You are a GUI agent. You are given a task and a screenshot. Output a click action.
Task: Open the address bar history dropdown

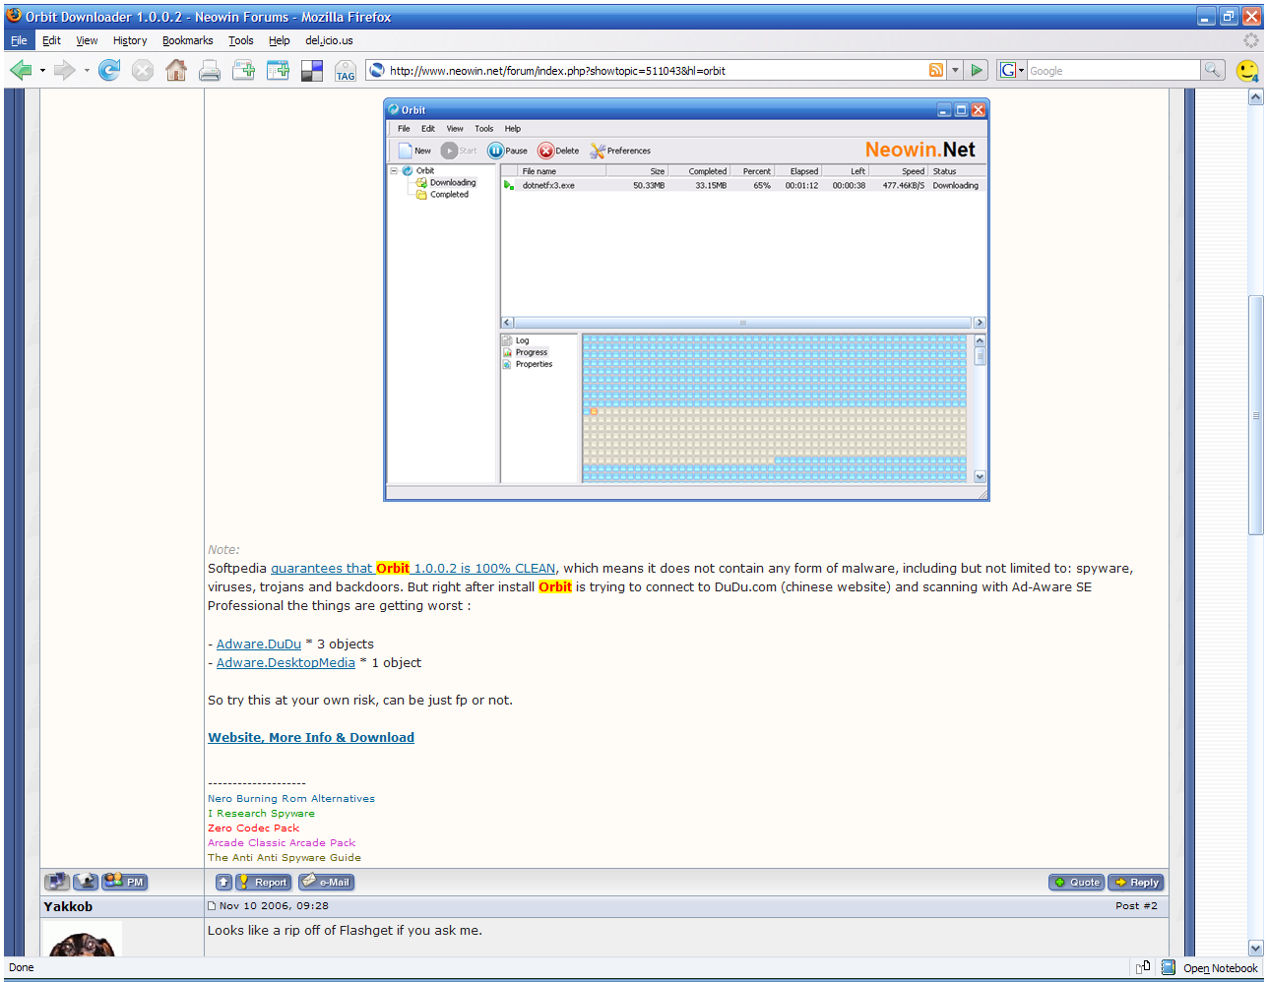coord(954,71)
